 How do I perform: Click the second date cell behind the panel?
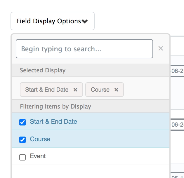[x=177, y=125]
